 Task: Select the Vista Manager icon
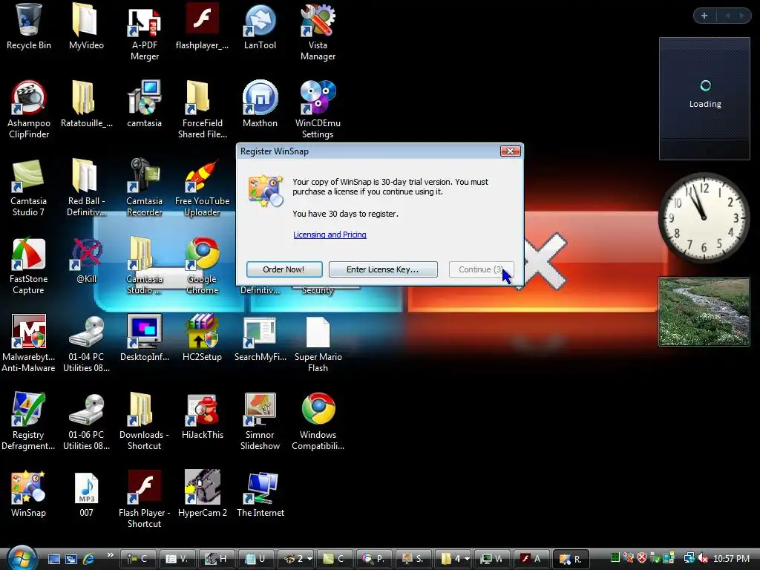[318, 20]
